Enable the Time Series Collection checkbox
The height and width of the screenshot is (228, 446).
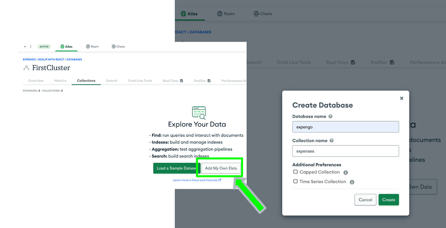pyautogui.click(x=295, y=181)
